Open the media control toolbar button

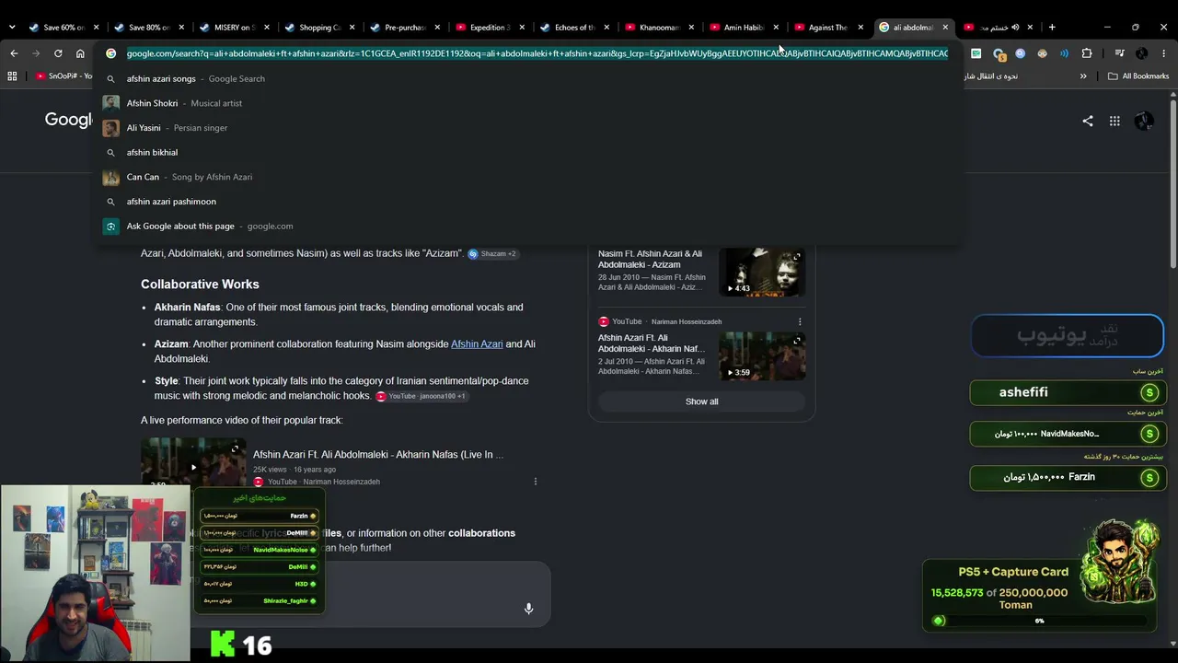(1119, 53)
